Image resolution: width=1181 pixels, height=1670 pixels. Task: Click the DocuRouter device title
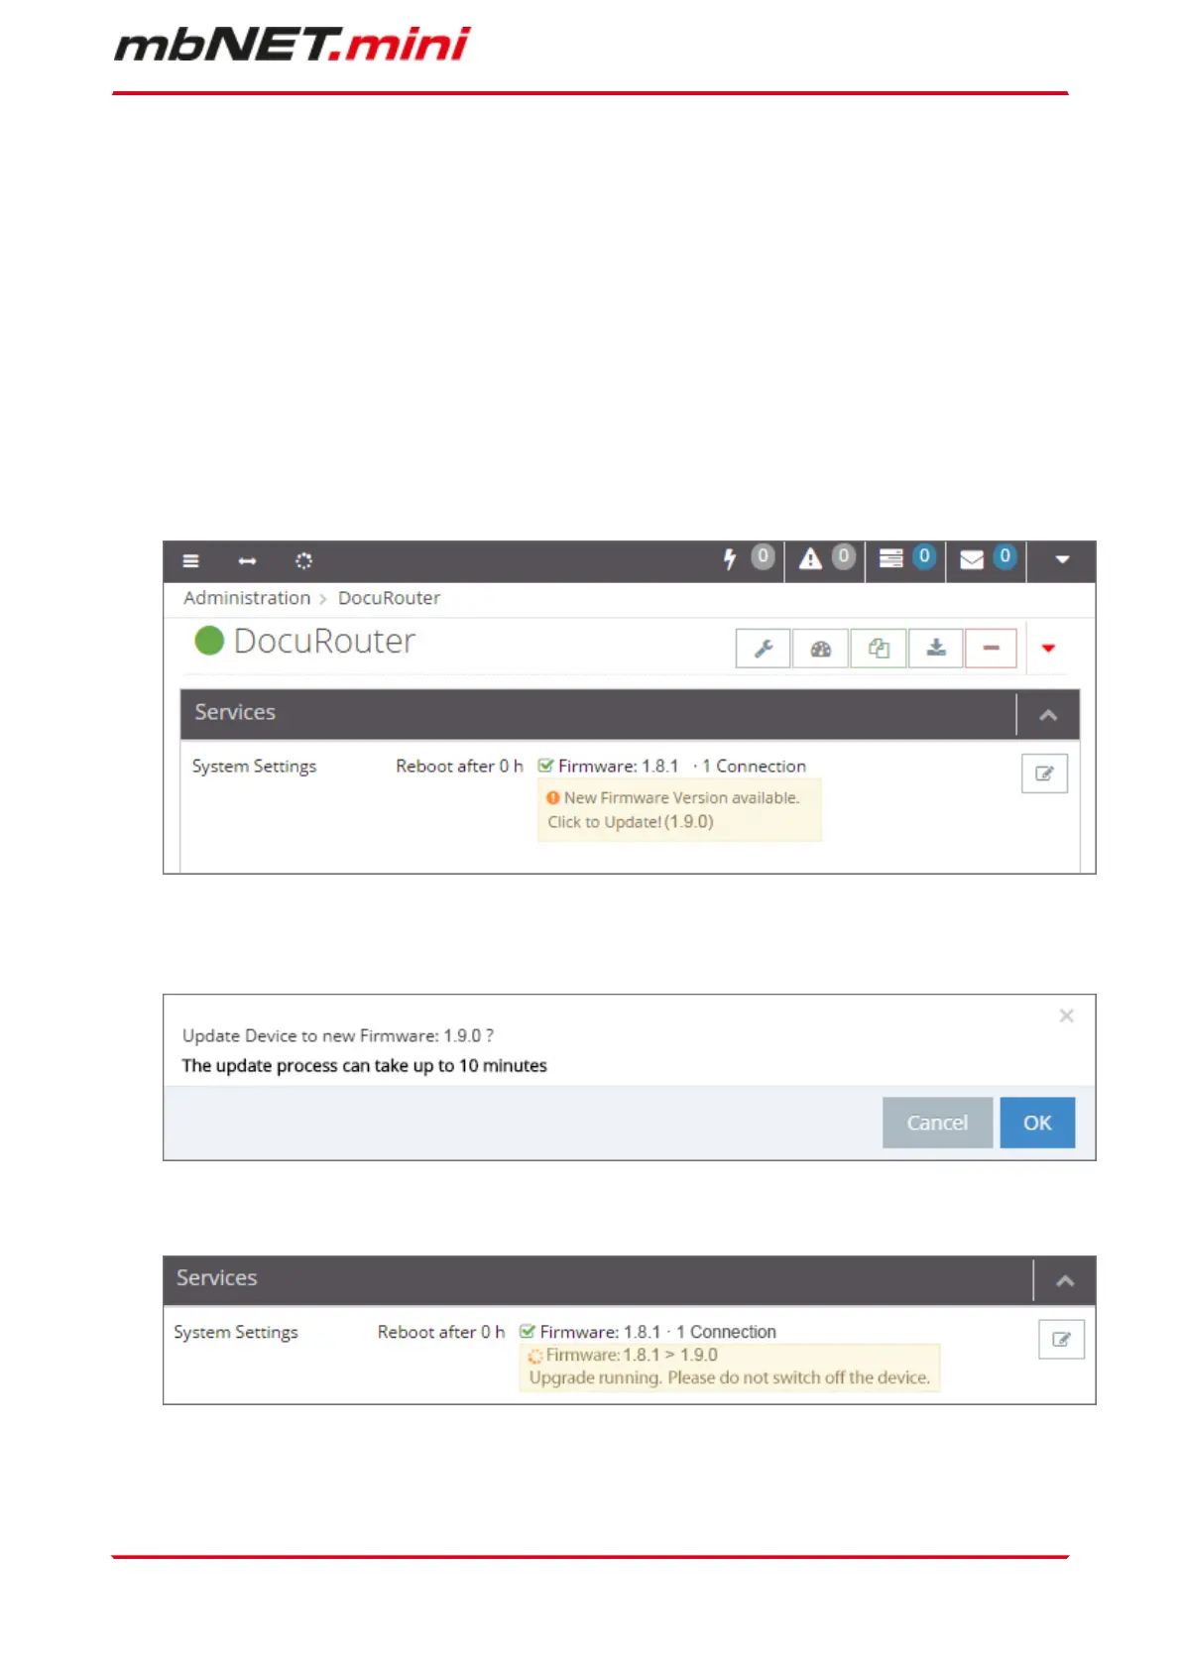click(324, 641)
